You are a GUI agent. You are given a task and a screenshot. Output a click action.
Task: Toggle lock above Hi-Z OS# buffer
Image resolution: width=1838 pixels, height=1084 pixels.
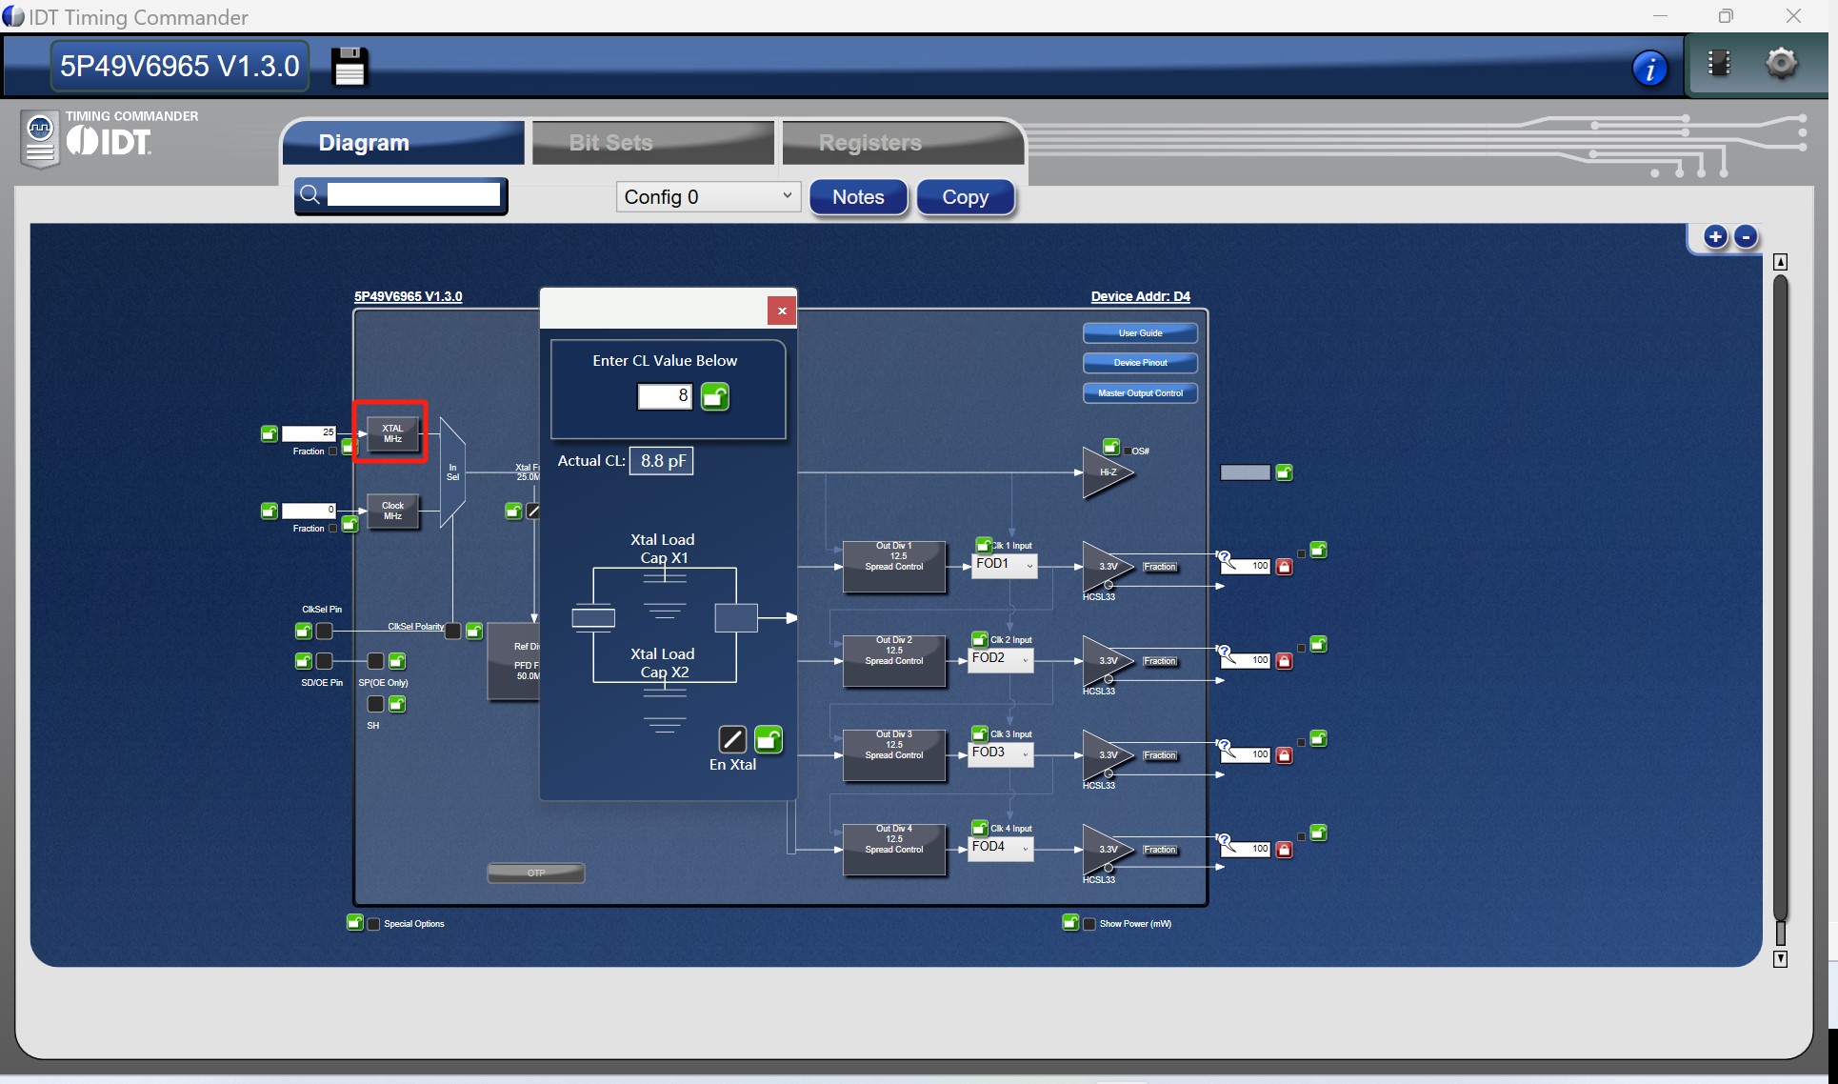[x=1111, y=447]
